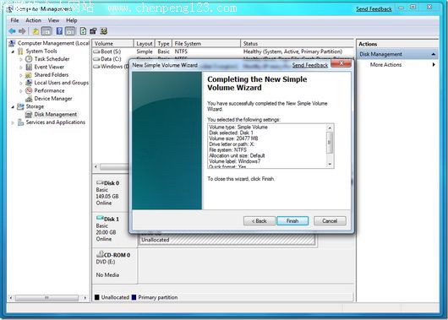Expand the Performance node
Viewport: 448px width, 320px height.
tap(21, 91)
